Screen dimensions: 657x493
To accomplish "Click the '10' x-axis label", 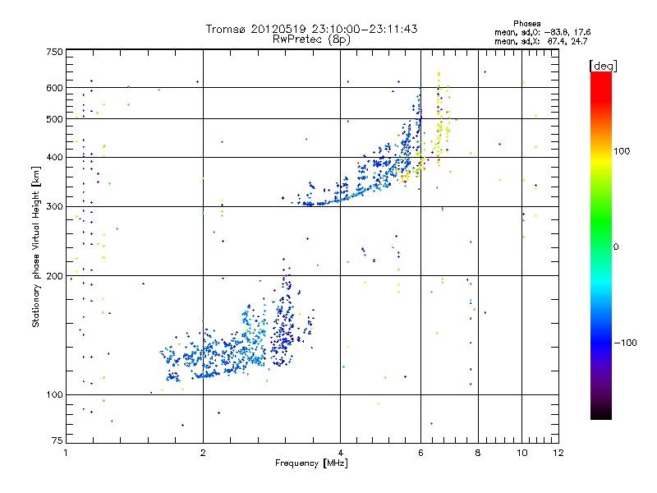I will pos(521,453).
